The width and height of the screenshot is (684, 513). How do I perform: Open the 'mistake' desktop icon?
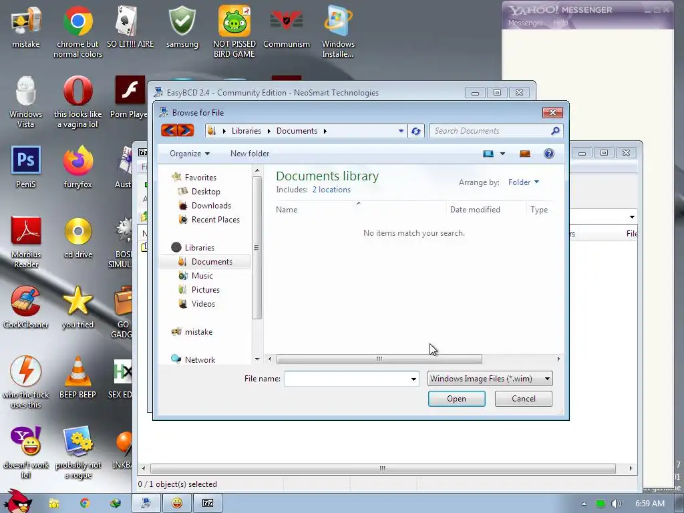(x=26, y=27)
